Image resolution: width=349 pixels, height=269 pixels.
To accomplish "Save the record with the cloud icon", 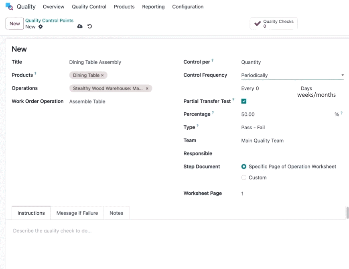I will pos(80,26).
